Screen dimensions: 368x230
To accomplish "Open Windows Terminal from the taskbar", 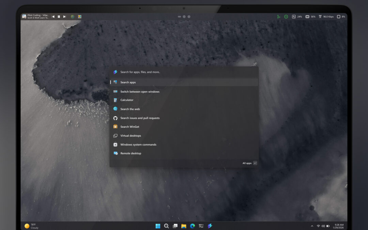I will click(201, 226).
